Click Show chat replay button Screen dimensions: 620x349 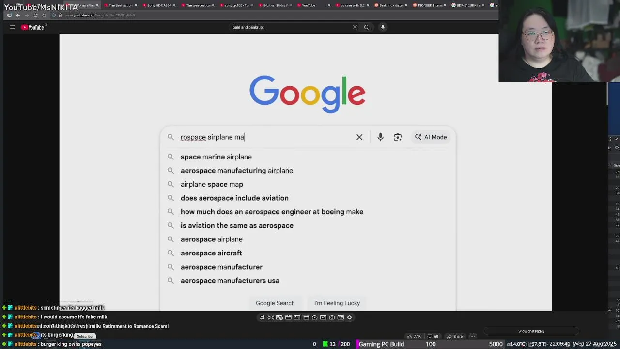531,331
